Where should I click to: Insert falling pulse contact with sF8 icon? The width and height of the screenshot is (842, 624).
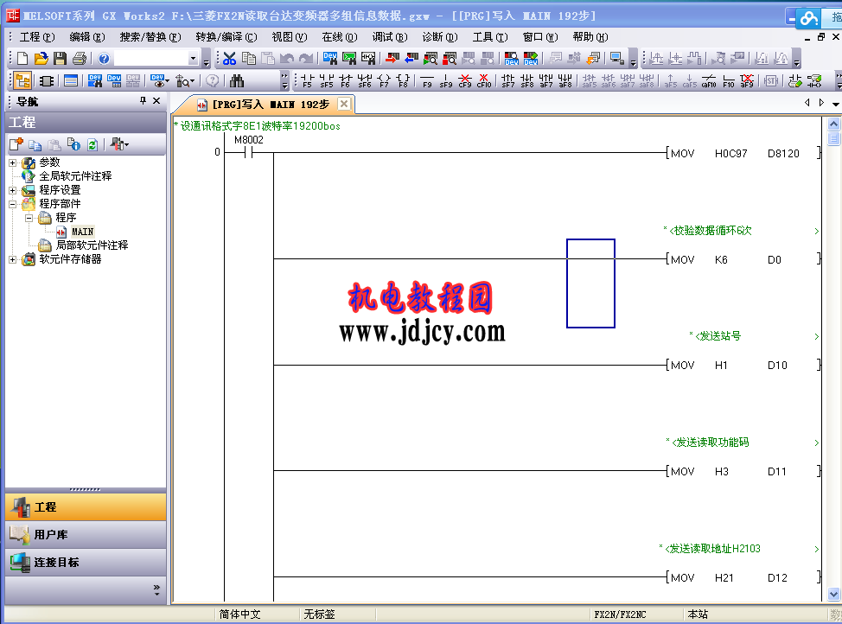(x=527, y=81)
